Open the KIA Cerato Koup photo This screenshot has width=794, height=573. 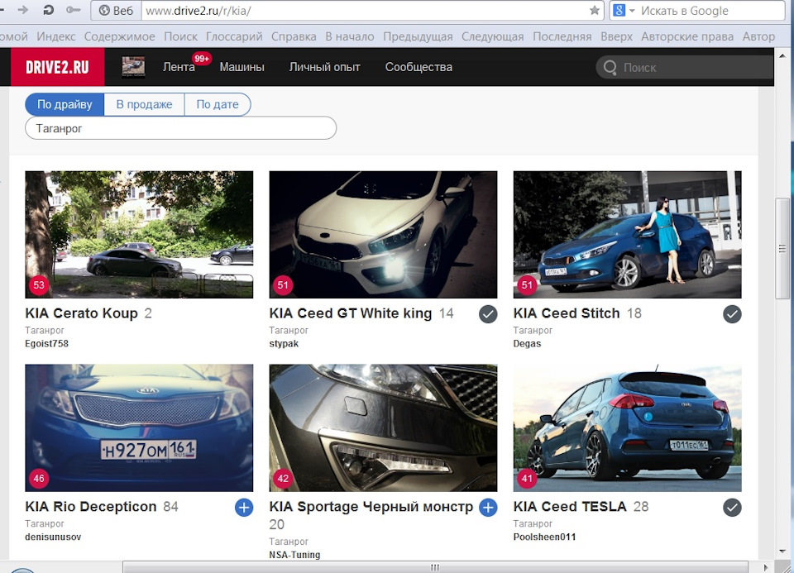click(x=139, y=234)
